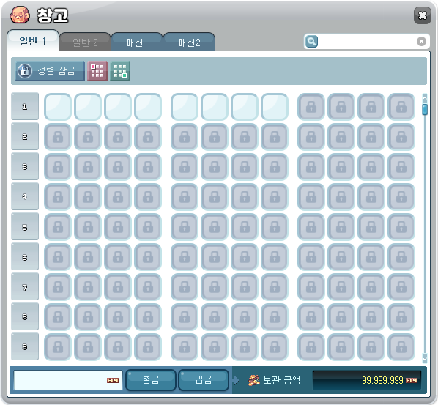
Task: Open the 패션1 tab
Action: [x=137, y=42]
